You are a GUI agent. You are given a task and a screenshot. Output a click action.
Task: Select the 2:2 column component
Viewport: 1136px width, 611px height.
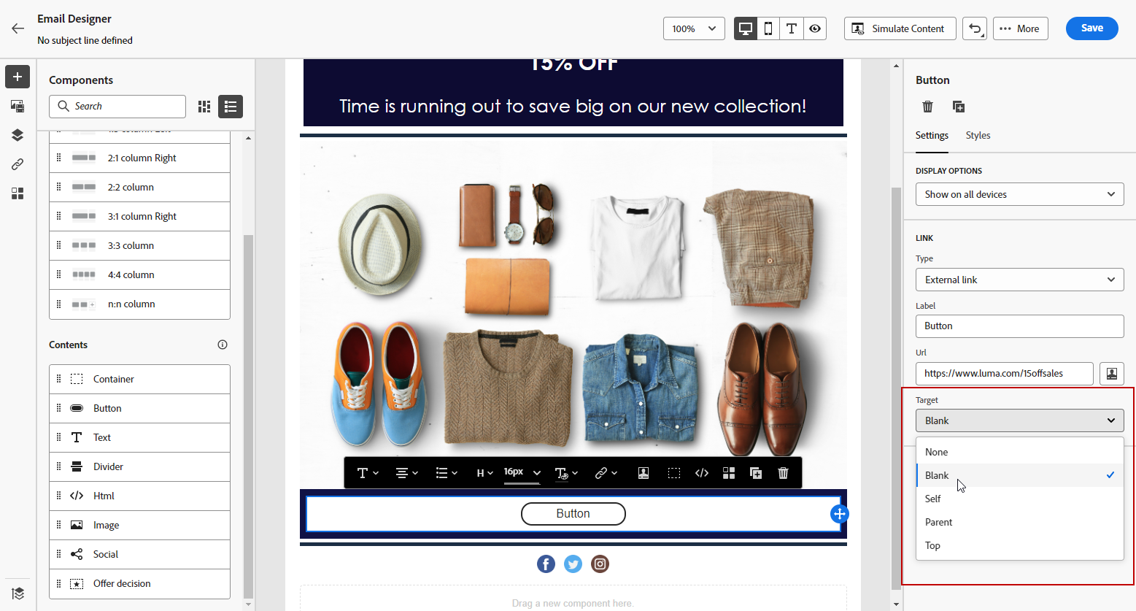139,188
